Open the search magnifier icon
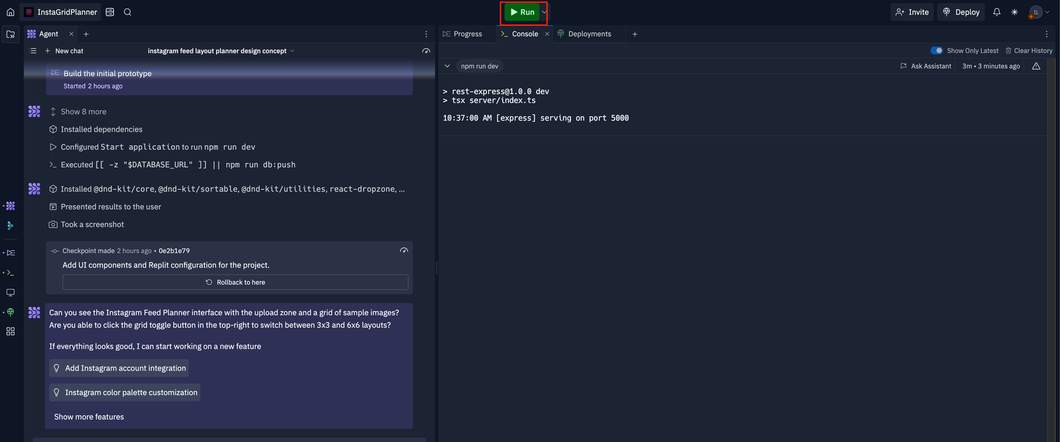The height and width of the screenshot is (442, 1060). click(x=128, y=12)
